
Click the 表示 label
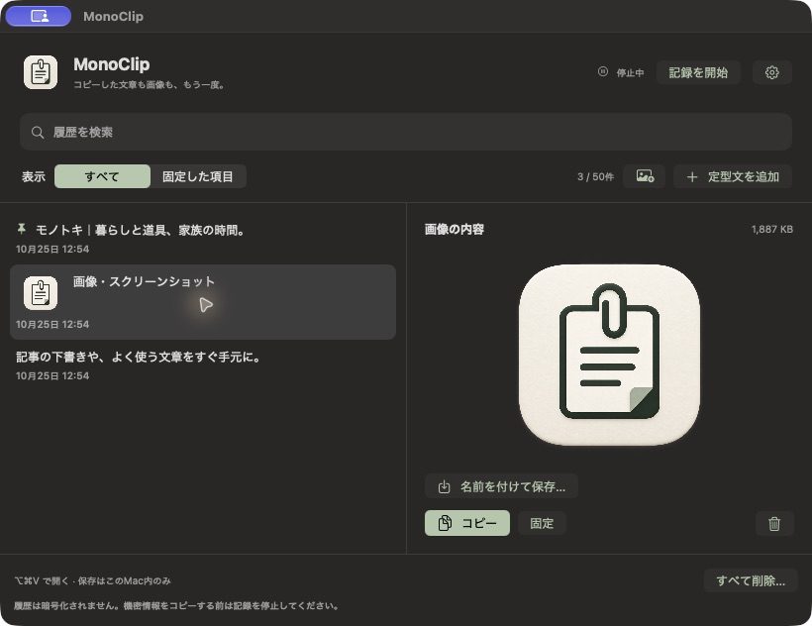click(x=34, y=176)
